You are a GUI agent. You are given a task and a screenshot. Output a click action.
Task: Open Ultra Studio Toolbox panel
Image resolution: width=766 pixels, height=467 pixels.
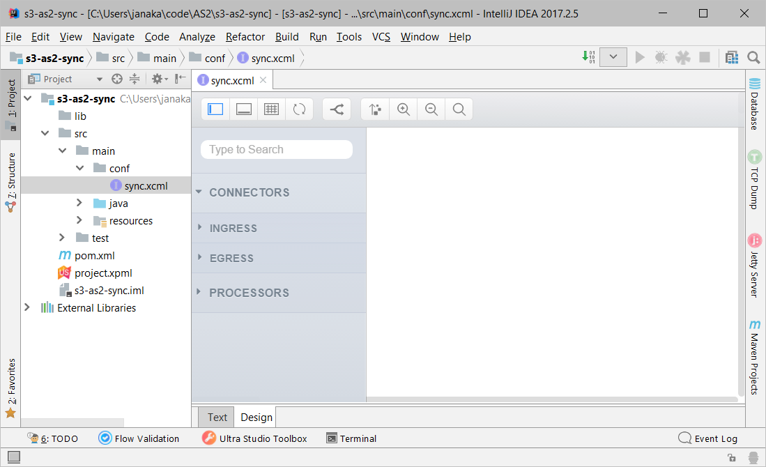coord(254,438)
